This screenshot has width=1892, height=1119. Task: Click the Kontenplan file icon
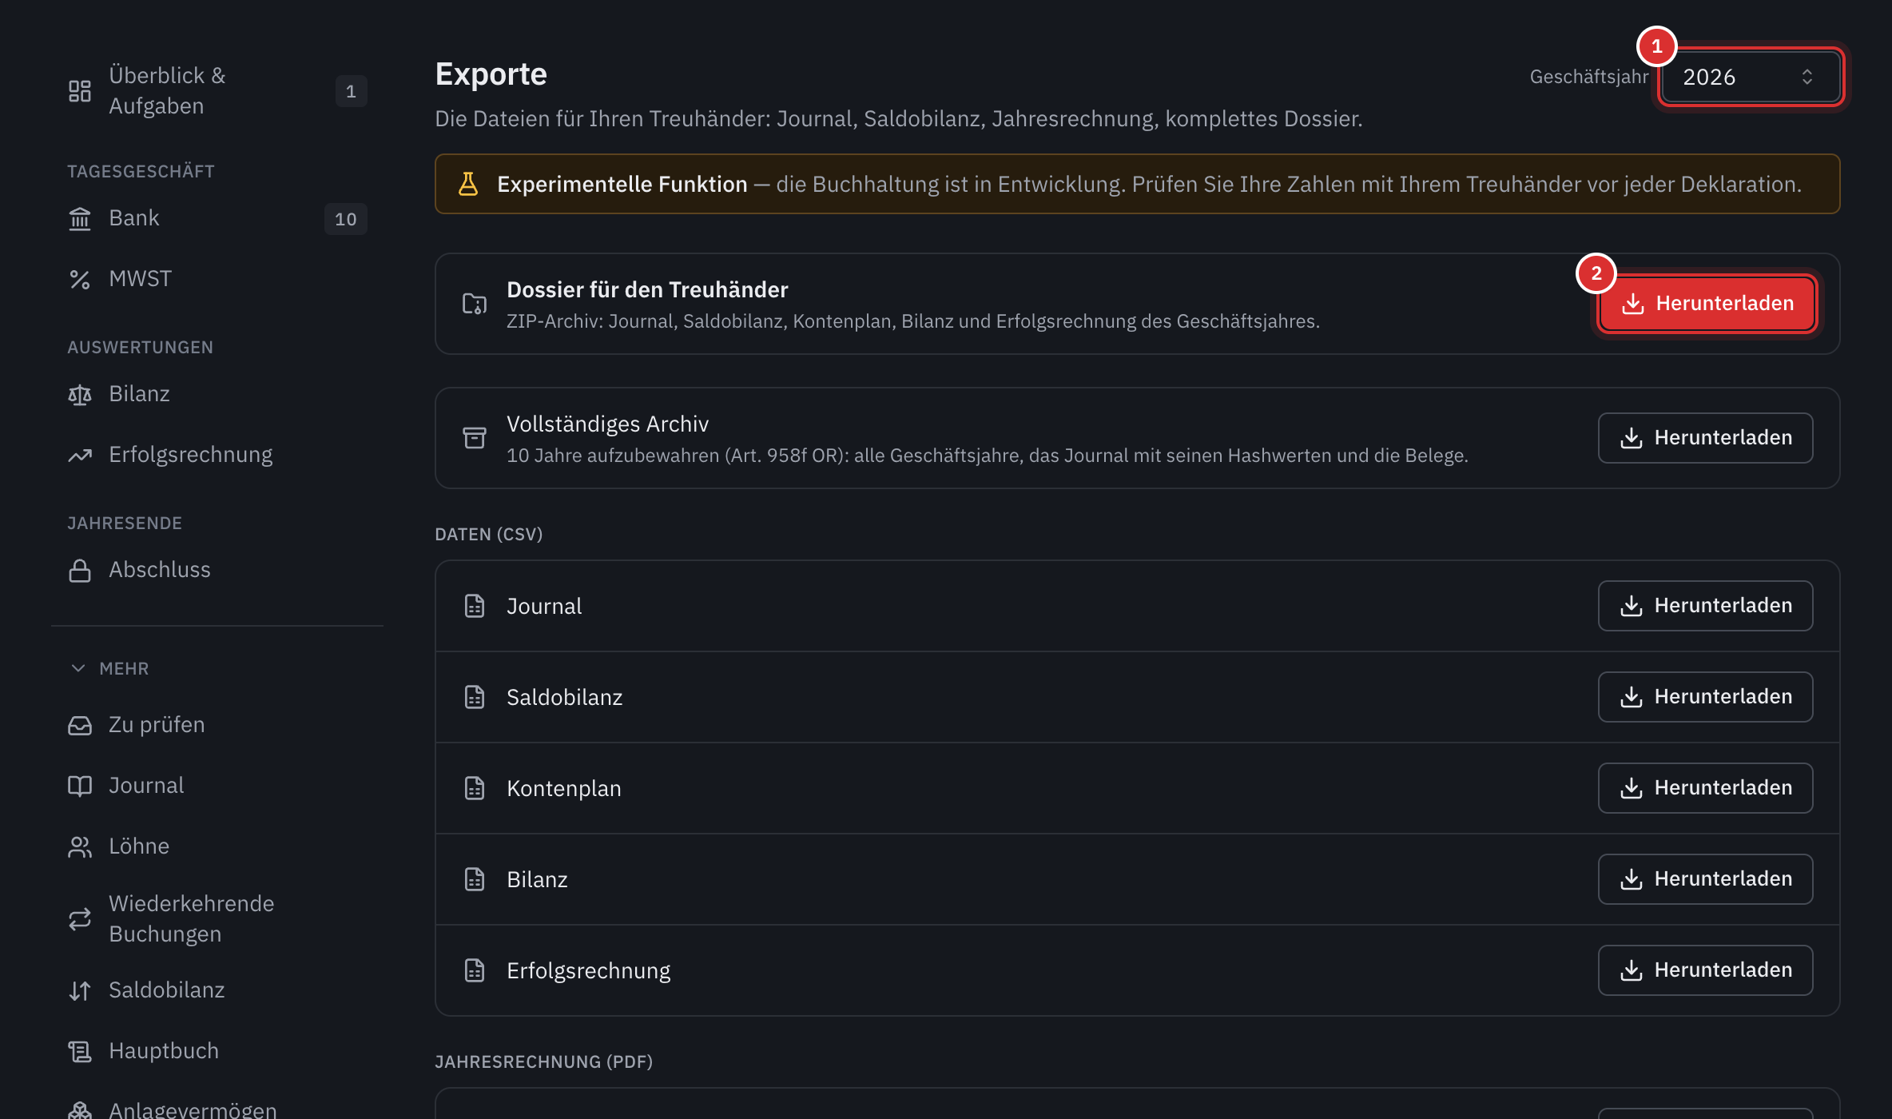click(475, 788)
